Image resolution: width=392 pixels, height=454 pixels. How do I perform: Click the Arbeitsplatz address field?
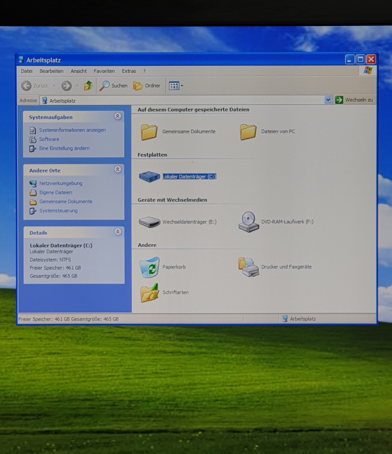click(x=183, y=100)
